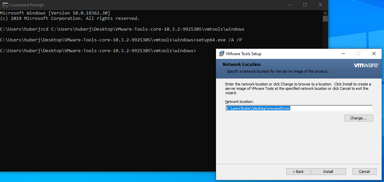Cancel the setup wizard
384x182 pixels.
tap(364, 172)
